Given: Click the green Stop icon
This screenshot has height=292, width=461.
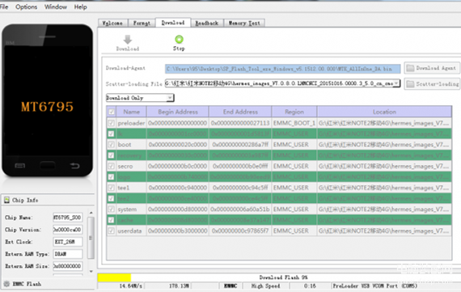Looking at the screenshot, I should coord(179,39).
